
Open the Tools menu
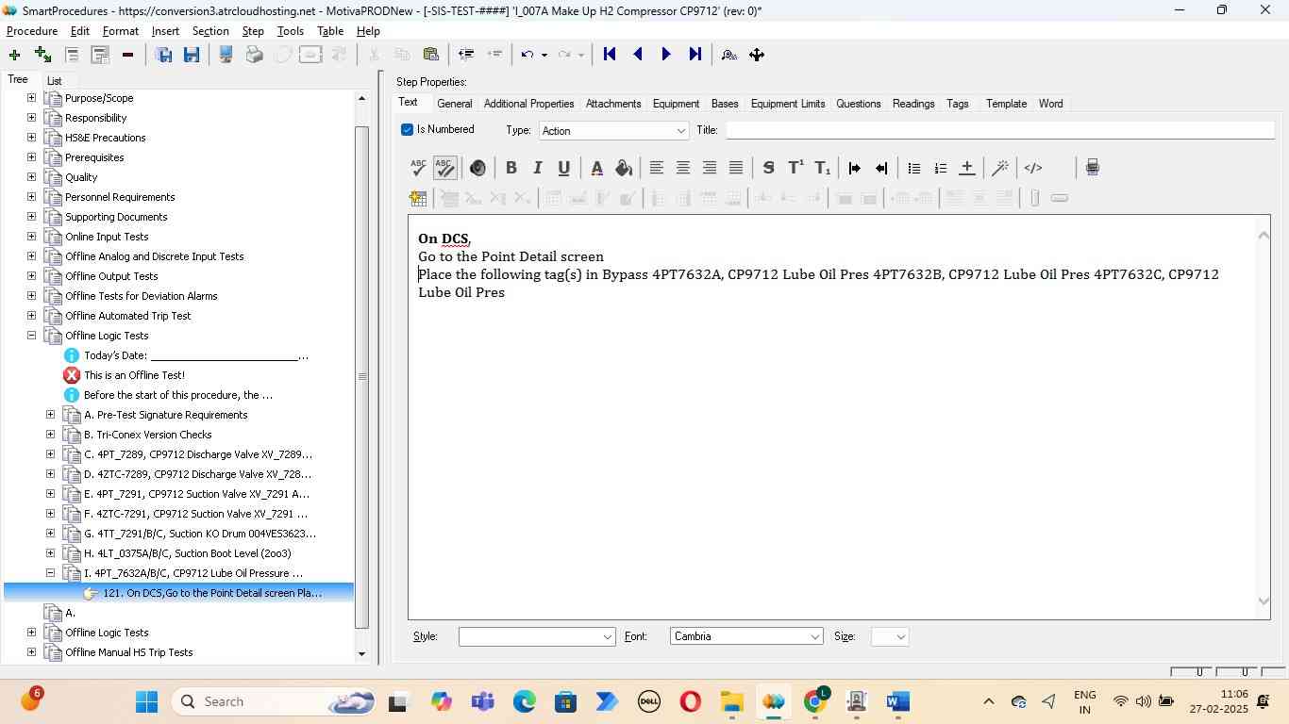pyautogui.click(x=291, y=31)
